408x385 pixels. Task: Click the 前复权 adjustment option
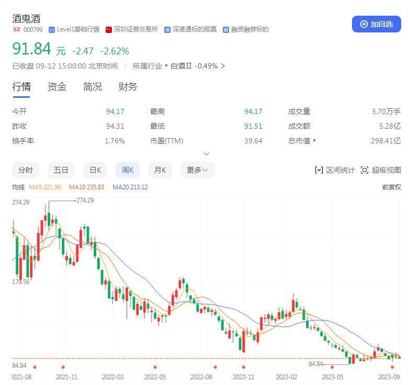[391, 187]
